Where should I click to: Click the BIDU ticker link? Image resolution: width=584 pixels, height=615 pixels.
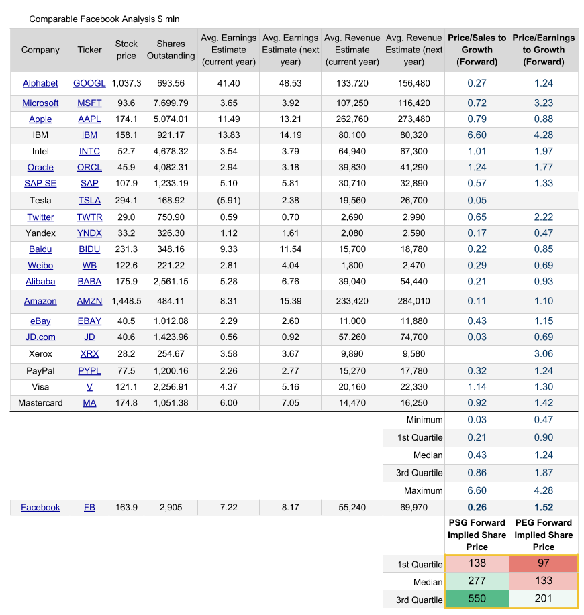pyautogui.click(x=89, y=249)
